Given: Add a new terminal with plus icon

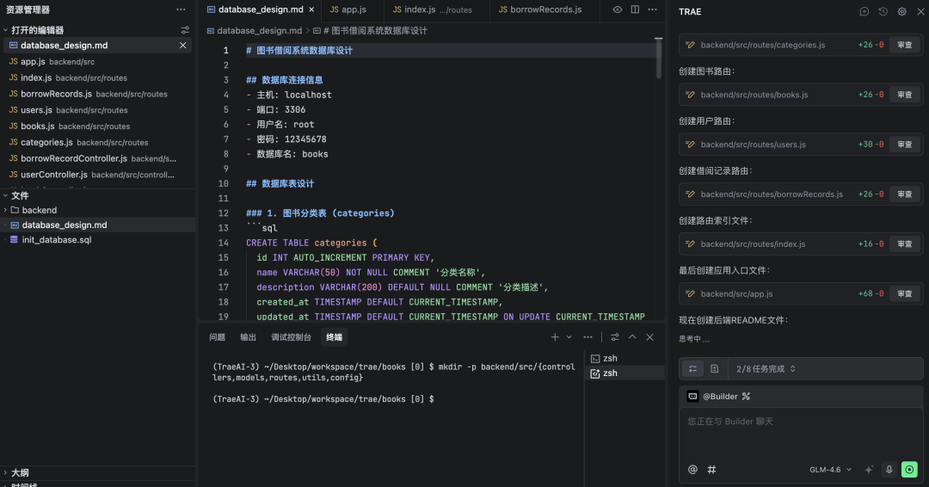Looking at the screenshot, I should pos(555,337).
